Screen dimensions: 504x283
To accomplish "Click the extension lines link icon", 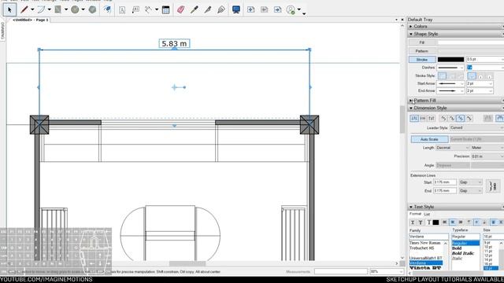I will 493,186.
